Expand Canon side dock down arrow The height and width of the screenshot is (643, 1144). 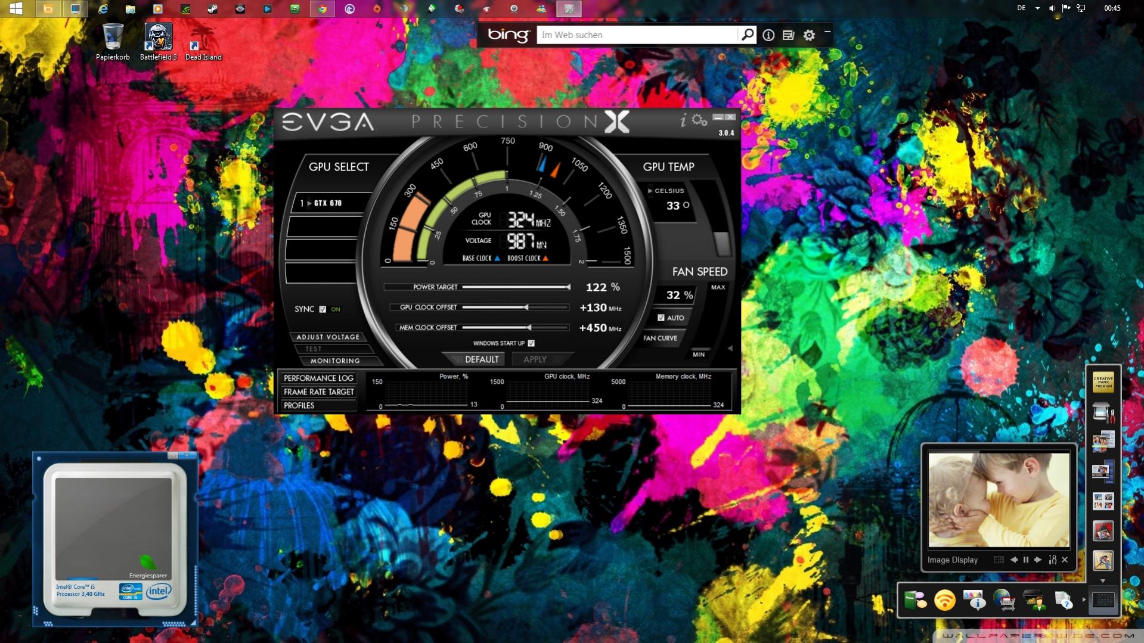tap(1103, 580)
